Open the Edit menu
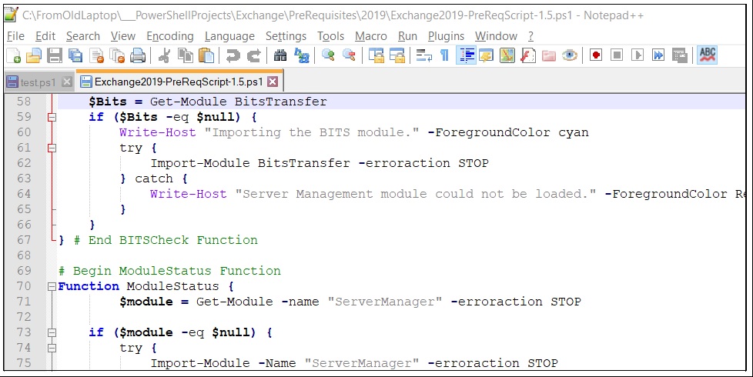This screenshot has height=377, width=753. click(x=45, y=36)
